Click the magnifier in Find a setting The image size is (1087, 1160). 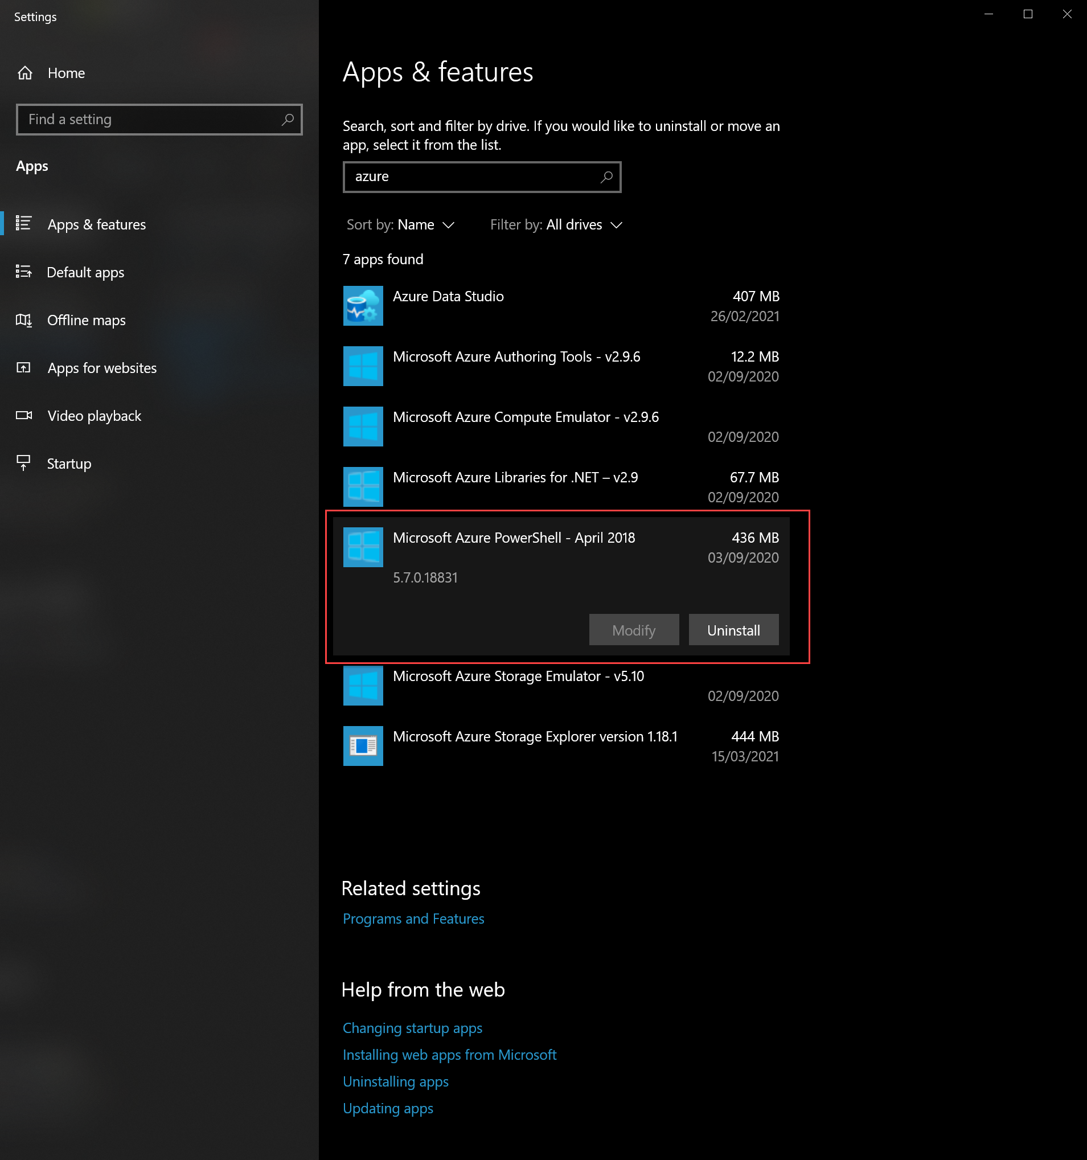pos(287,120)
